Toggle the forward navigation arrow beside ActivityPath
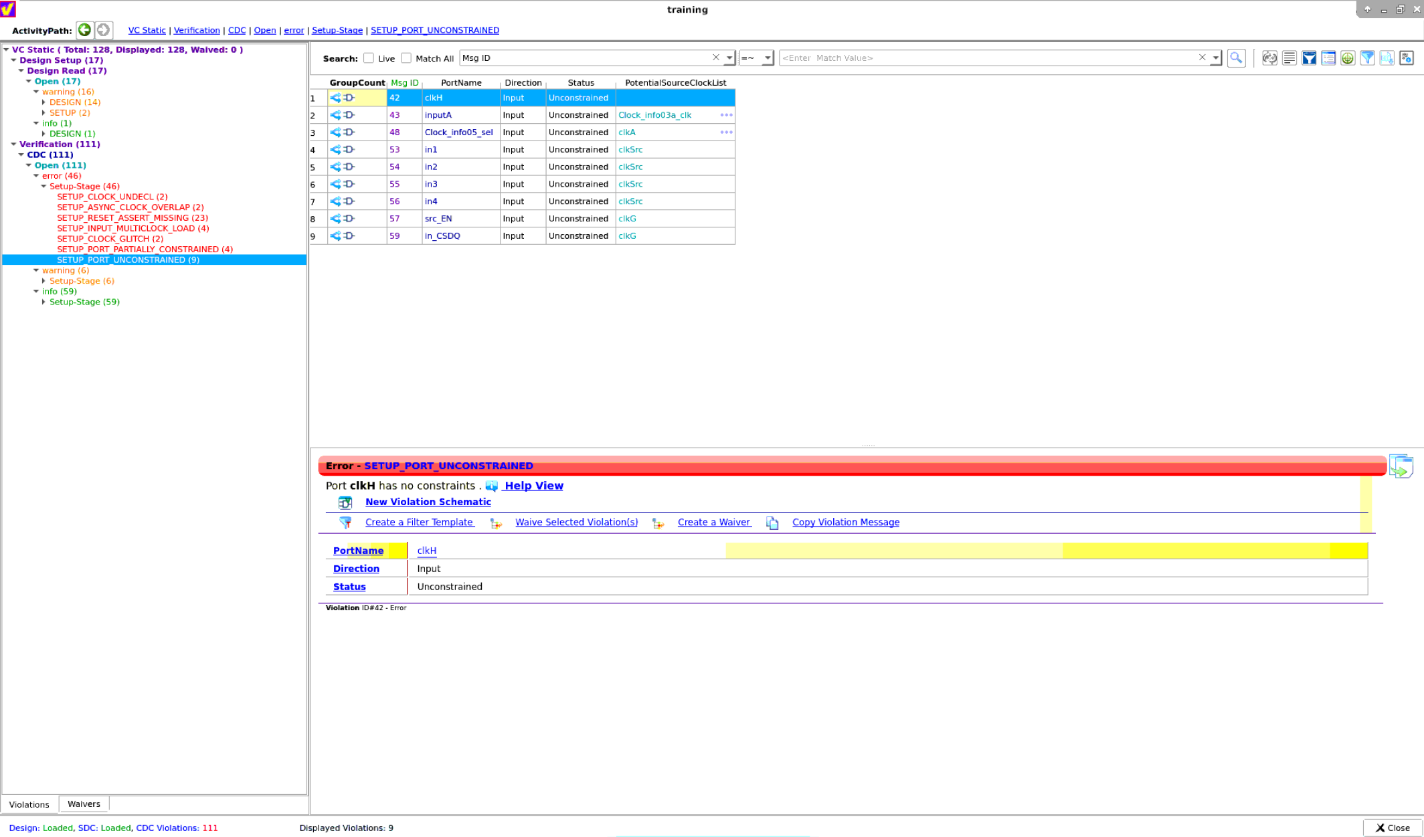 pos(104,29)
